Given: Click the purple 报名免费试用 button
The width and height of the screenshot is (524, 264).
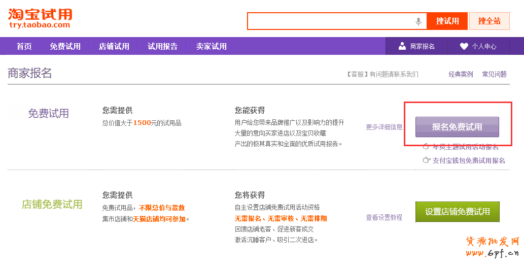Looking at the screenshot, I should (x=457, y=127).
